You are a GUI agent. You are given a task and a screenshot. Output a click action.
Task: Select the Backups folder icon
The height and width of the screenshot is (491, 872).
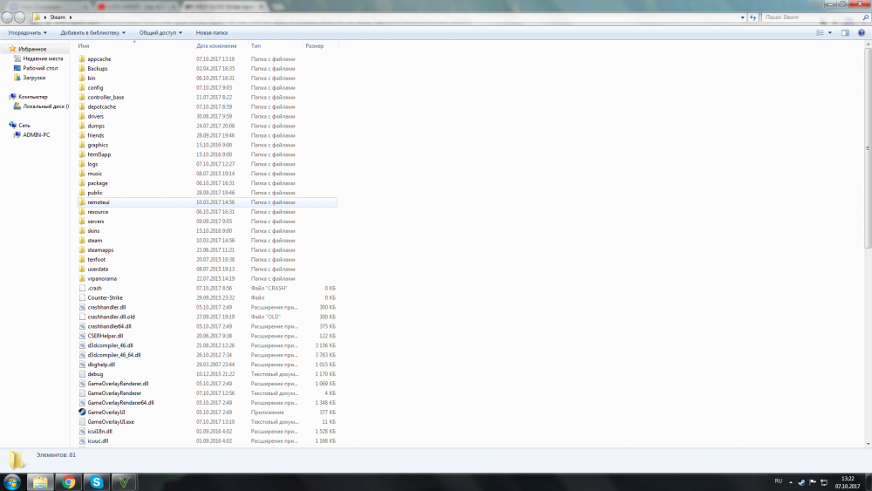click(x=82, y=68)
